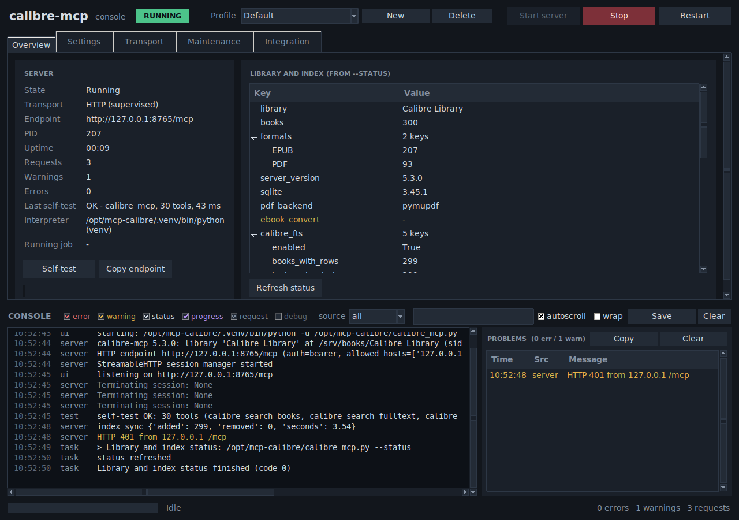This screenshot has height=520, width=739.
Task: Go to the Maintenance tab
Action: coord(214,42)
